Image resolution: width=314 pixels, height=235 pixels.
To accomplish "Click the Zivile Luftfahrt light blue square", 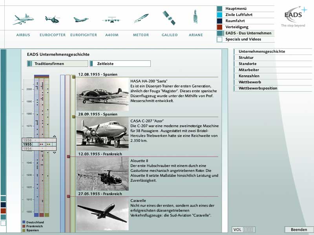I will [220, 15].
